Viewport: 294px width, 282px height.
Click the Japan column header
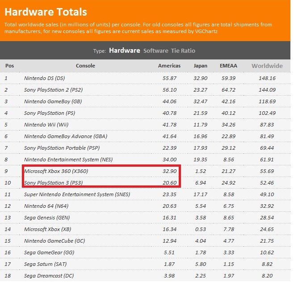[200, 66]
